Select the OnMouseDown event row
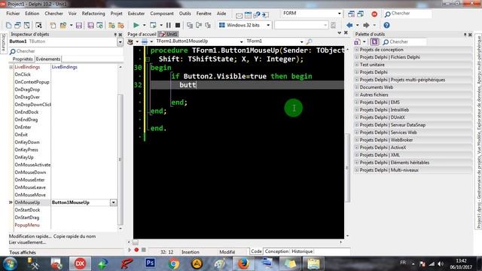The height and width of the screenshot is (271, 482). coord(30,172)
